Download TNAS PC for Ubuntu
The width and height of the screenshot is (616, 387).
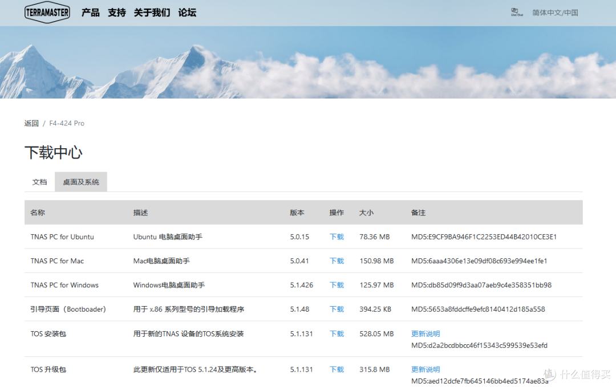click(337, 237)
